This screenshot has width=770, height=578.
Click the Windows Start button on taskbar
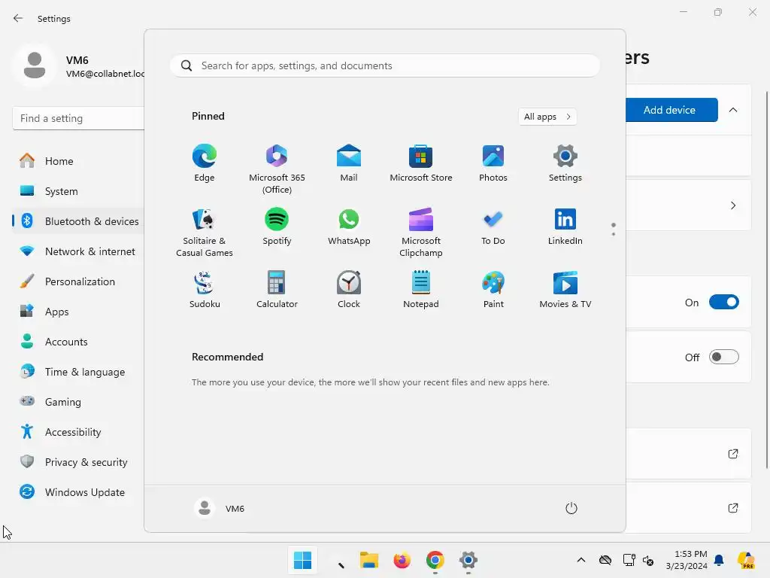coord(302,560)
